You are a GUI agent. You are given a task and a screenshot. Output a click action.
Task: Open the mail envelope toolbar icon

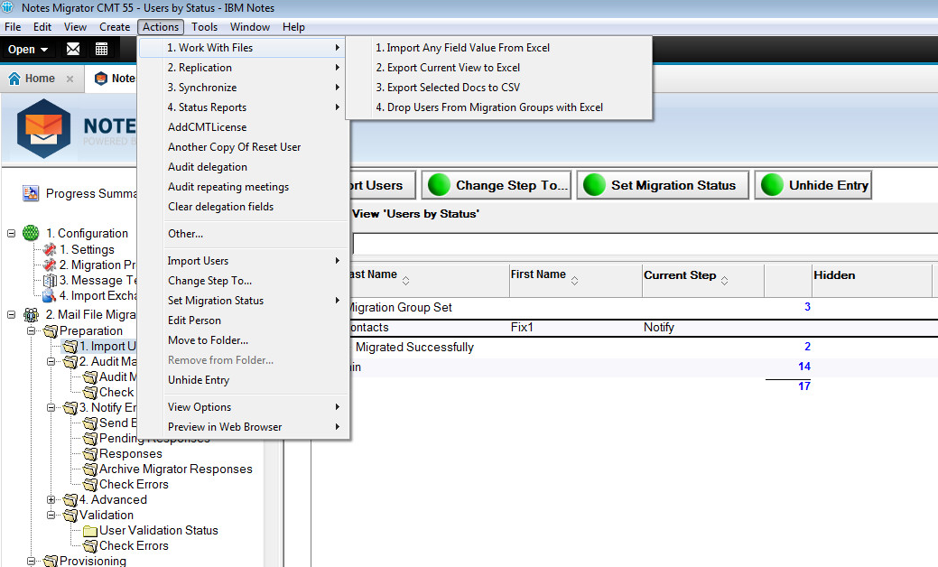[73, 49]
